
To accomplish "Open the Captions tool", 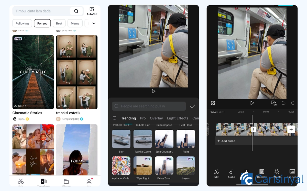I will pyautogui.click(x=292, y=174).
